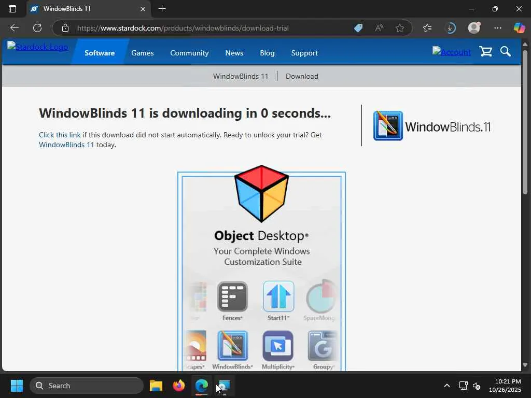Click the 'Click this link' download link
Image resolution: width=531 pixels, height=398 pixels.
pyautogui.click(x=60, y=135)
